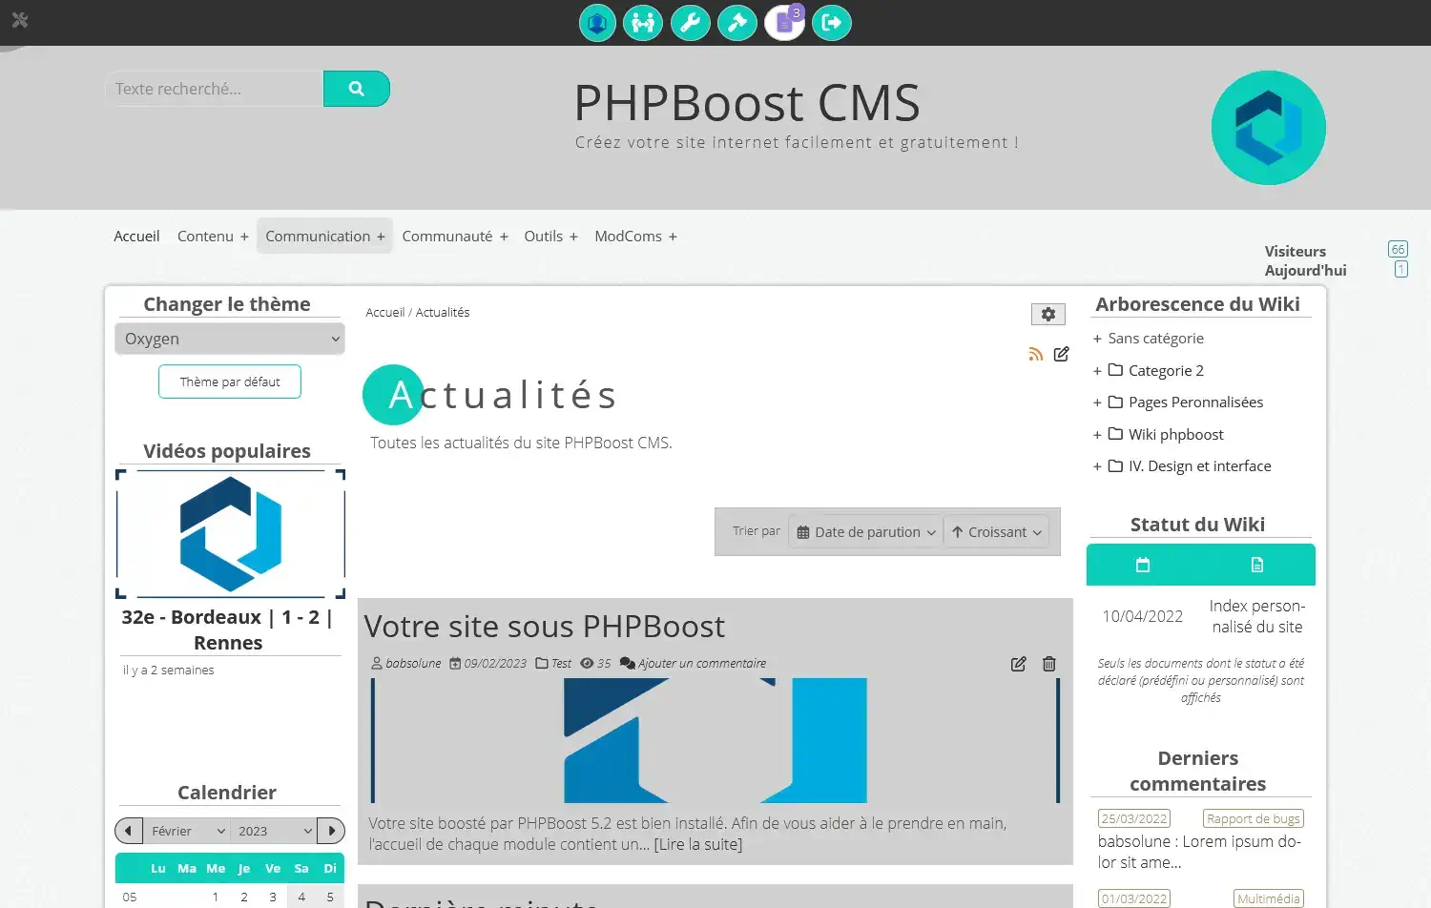1431x908 pixels.
Task: Click the 01/03/2022 comment date
Action: pos(1133,898)
